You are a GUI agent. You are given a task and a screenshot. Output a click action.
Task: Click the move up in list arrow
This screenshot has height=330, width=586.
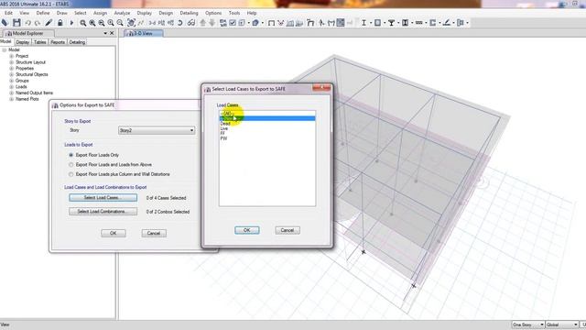[202, 23]
